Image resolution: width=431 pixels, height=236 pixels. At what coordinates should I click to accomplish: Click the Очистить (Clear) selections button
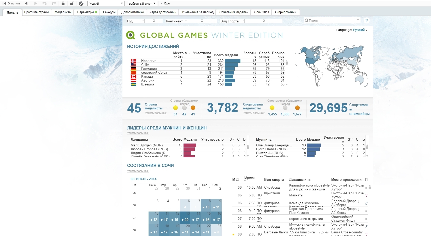click(11, 3)
